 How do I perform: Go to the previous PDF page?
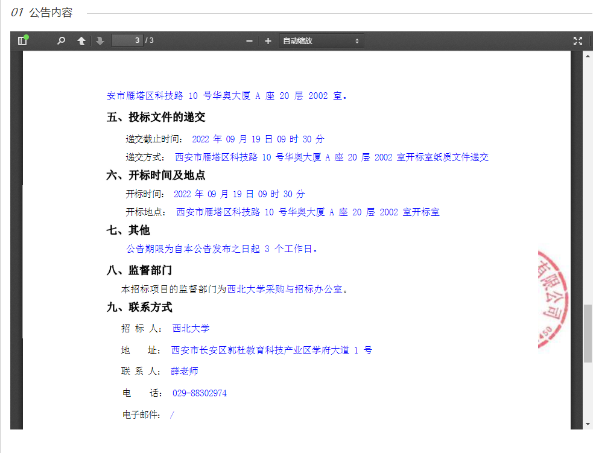pos(81,41)
